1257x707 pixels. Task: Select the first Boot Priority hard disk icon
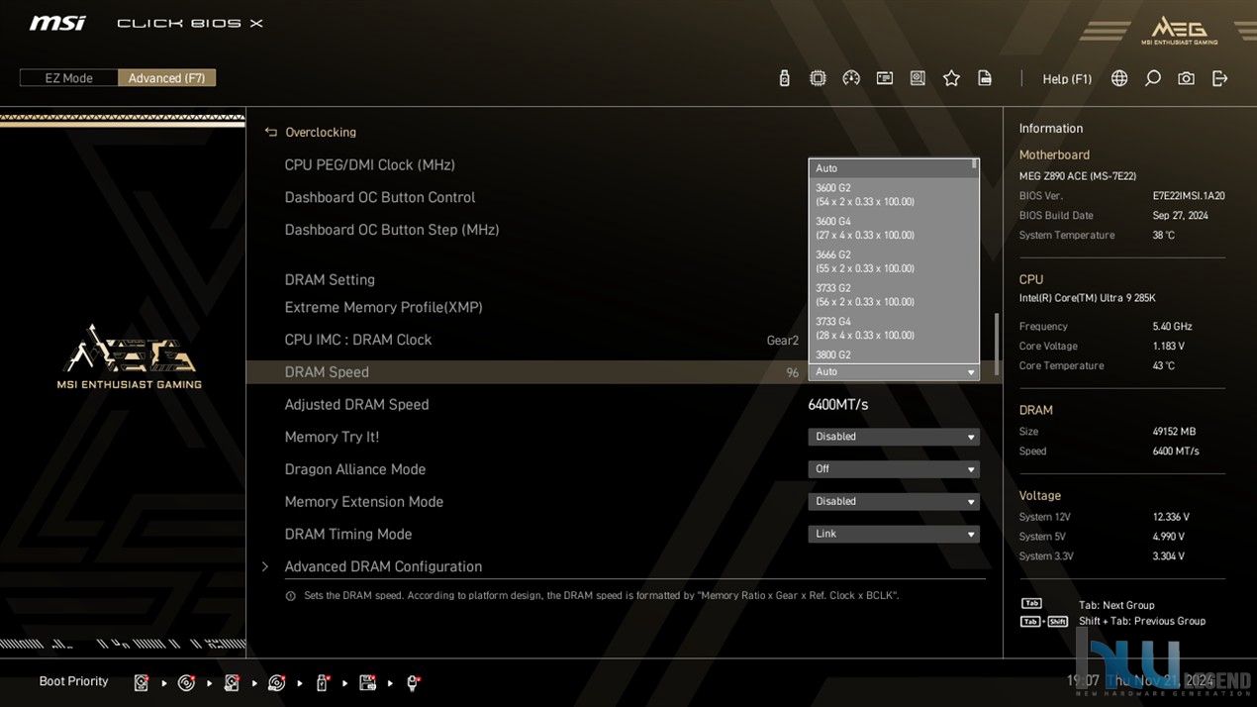142,682
